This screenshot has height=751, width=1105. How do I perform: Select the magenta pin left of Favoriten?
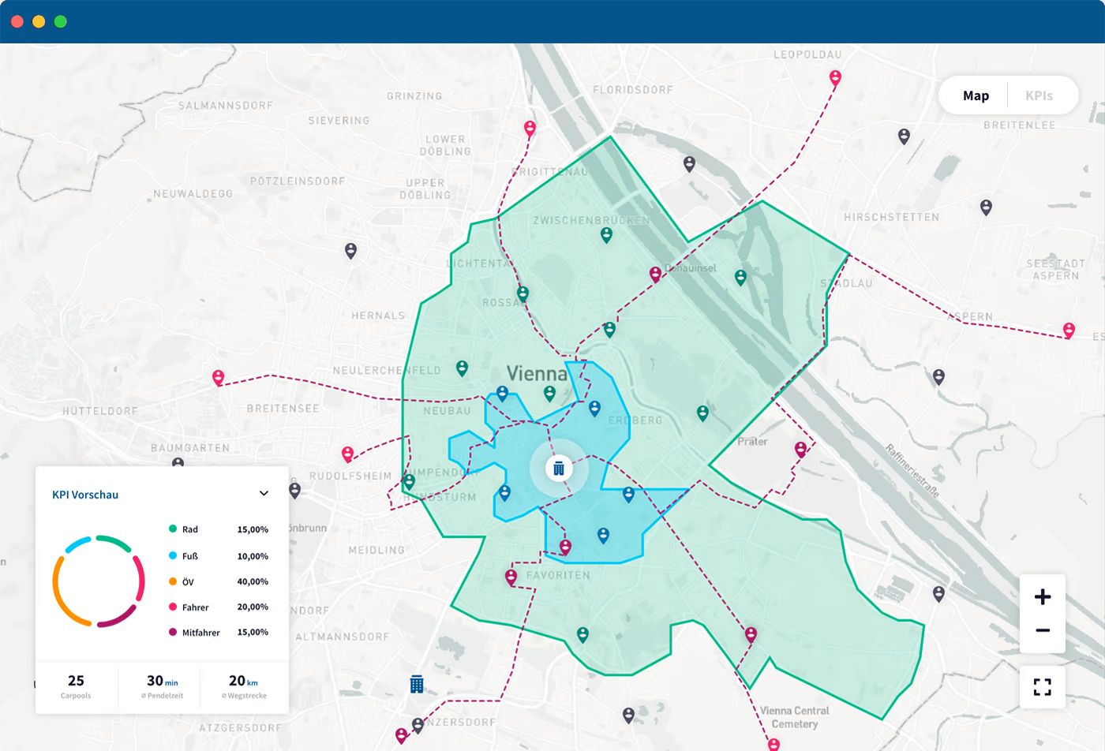point(511,577)
